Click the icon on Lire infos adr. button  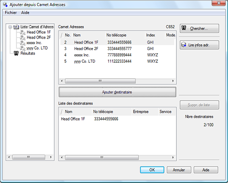184,45
